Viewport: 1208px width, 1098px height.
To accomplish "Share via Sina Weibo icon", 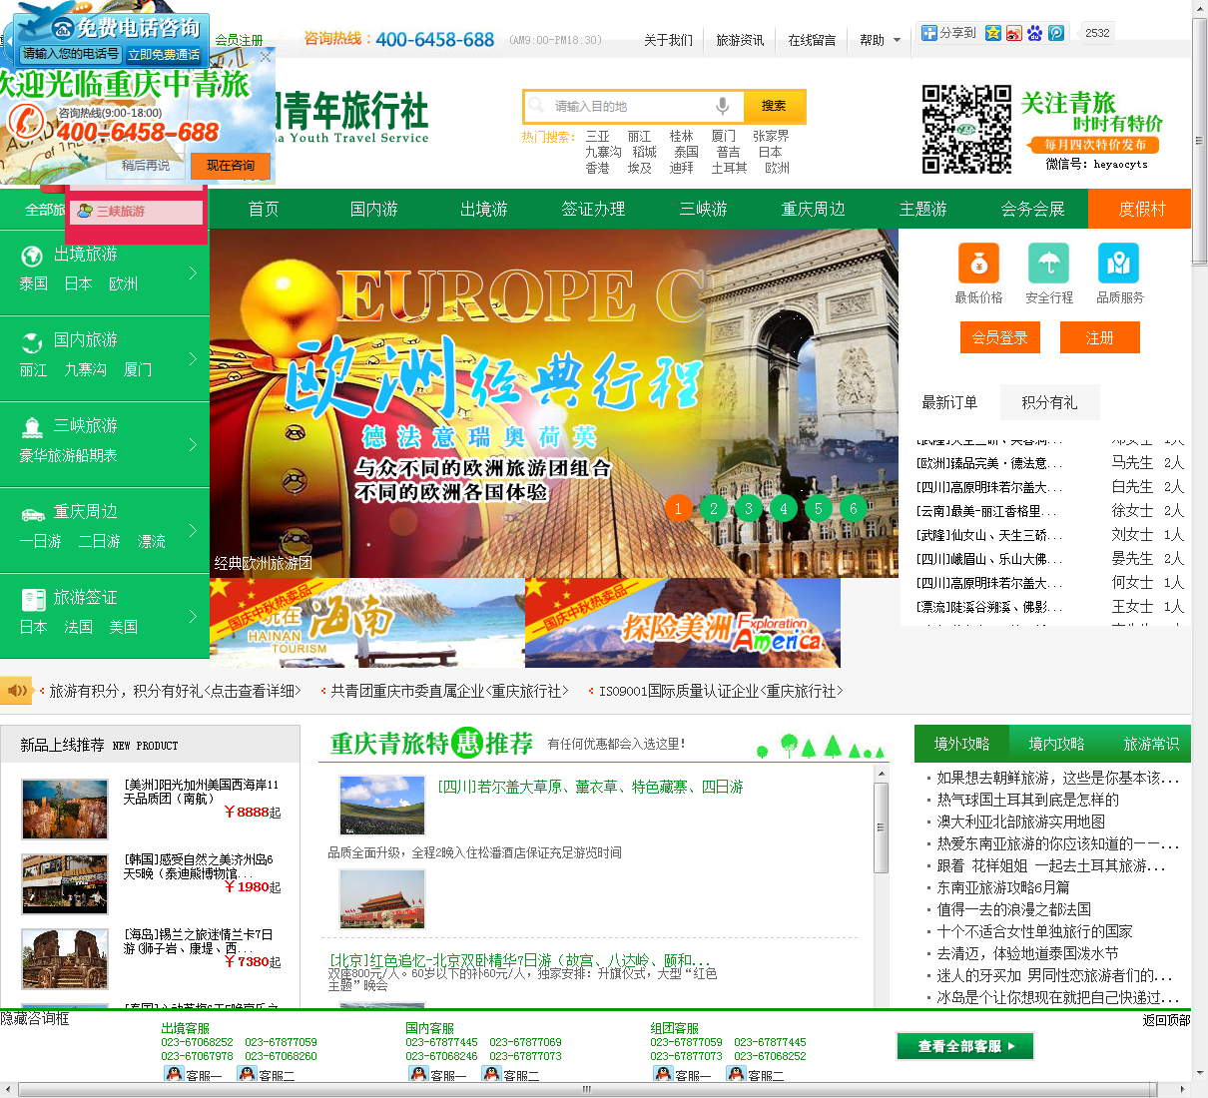I will pyautogui.click(x=1013, y=33).
